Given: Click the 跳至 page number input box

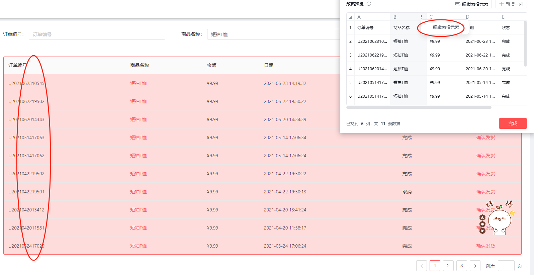Looking at the screenshot, I should (x=506, y=266).
